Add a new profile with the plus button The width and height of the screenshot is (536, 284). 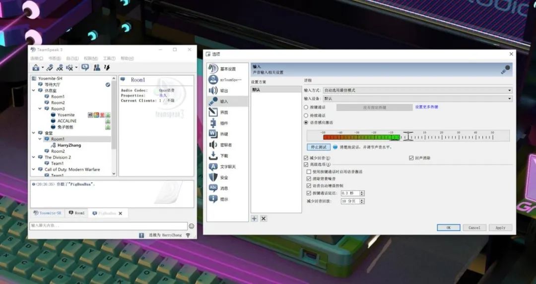coord(254,218)
